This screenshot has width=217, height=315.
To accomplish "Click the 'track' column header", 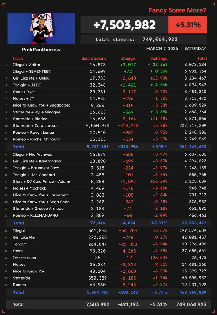I will [x=18, y=59].
